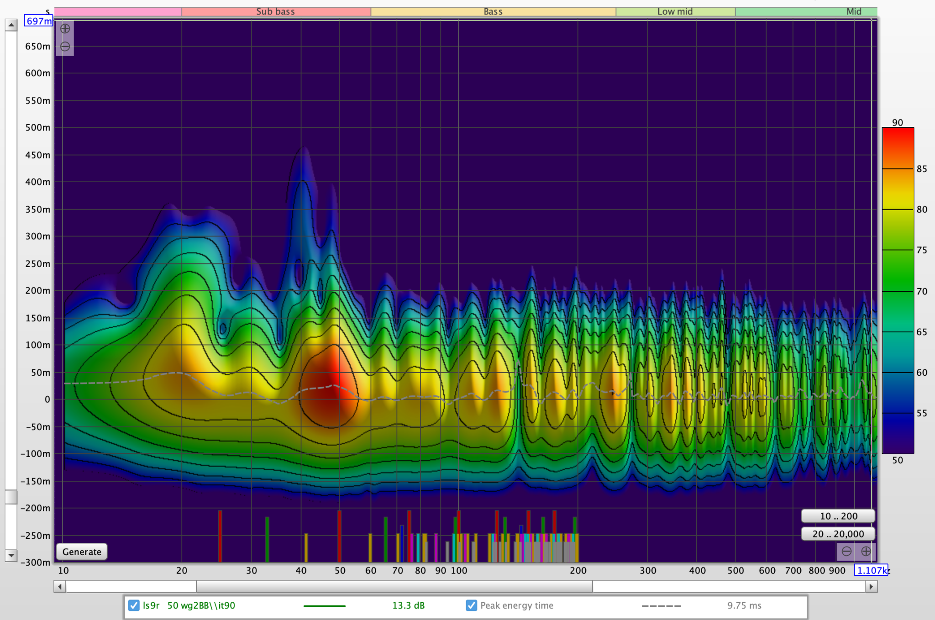Toggle visibility of the 50 wg2BB trace
Viewport: 935px width, 620px height.
click(201, 605)
